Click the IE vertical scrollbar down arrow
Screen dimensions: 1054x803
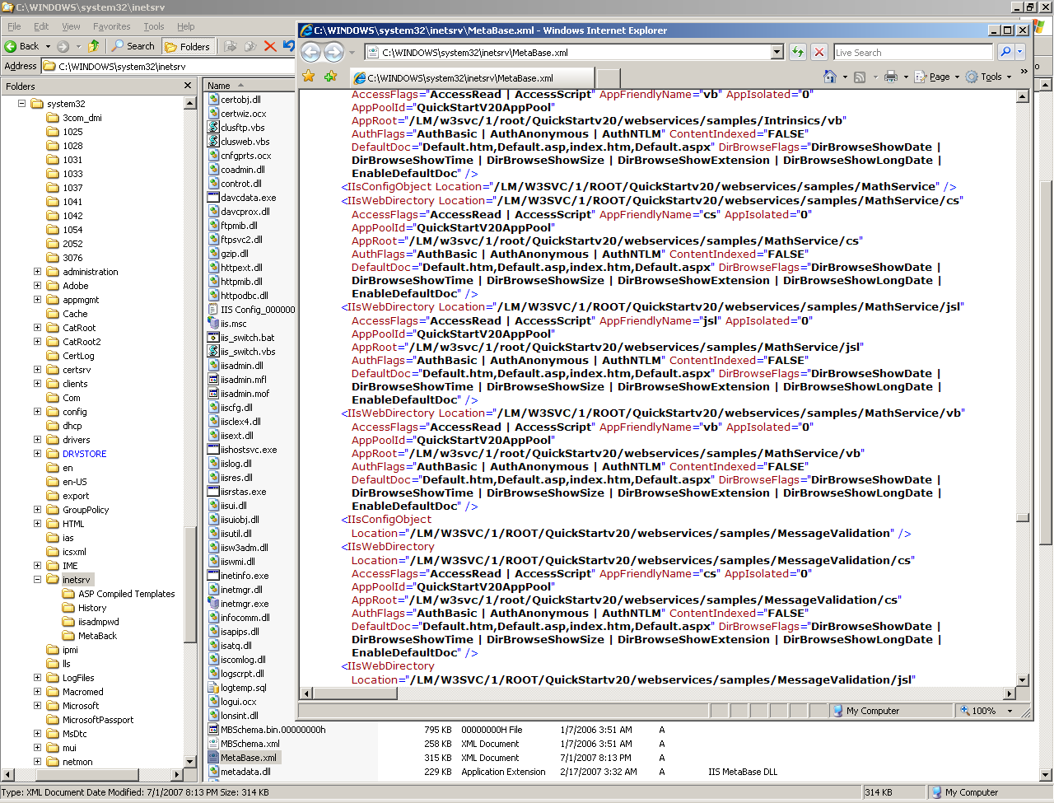(x=1023, y=680)
